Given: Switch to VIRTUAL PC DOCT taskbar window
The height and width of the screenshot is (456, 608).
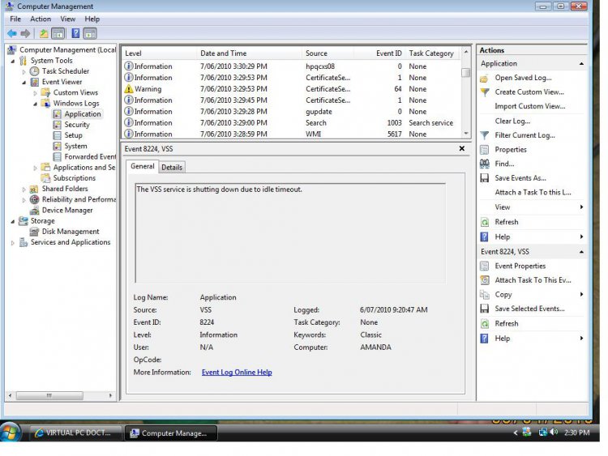Looking at the screenshot, I should (x=76, y=433).
